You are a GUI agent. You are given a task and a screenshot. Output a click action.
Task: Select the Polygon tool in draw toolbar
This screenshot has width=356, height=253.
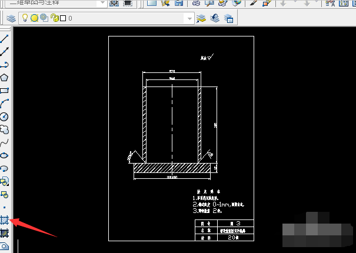click(x=4, y=78)
